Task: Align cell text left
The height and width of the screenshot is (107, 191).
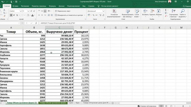Action: [x=39, y=15]
